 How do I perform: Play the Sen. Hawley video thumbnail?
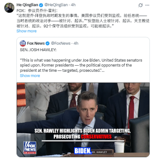coord(83,120)
